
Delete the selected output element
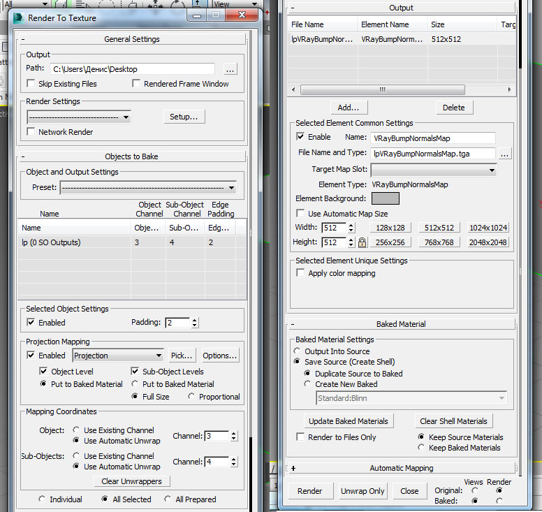(454, 108)
